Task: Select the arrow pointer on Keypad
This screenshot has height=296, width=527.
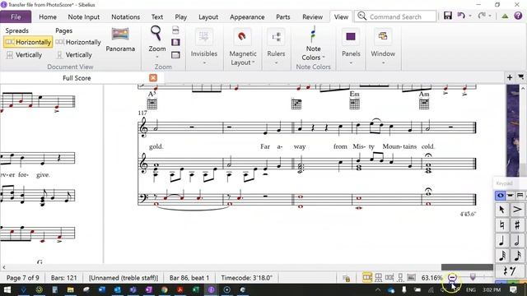Action: coord(501,210)
